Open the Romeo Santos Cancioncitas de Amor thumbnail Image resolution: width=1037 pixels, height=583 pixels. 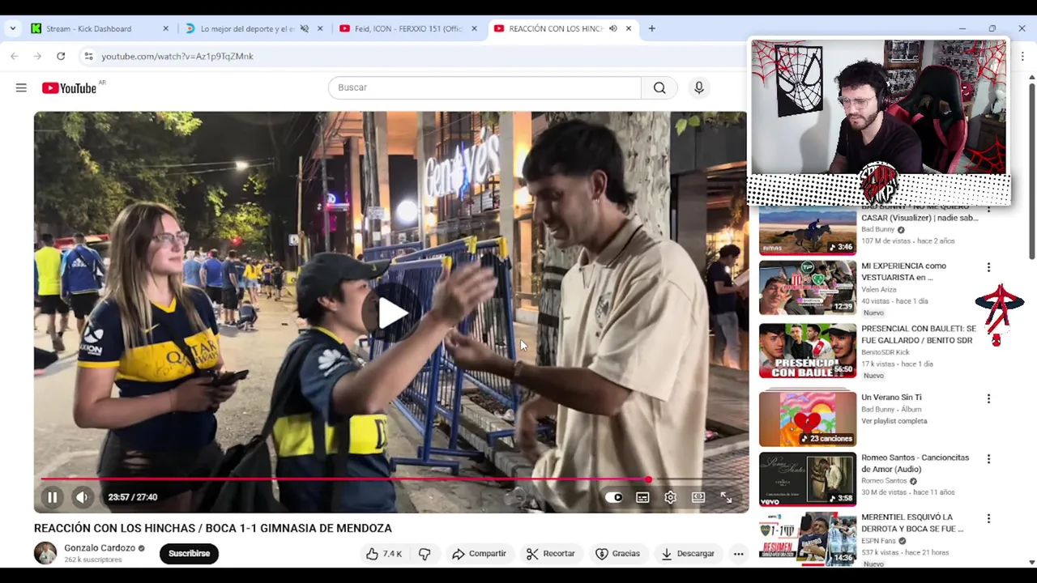coord(808,479)
